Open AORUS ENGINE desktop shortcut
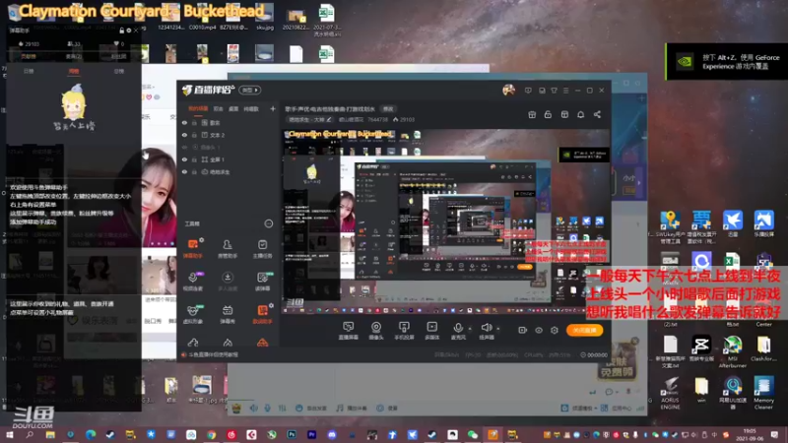Image resolution: width=788 pixels, height=443 pixels. [x=670, y=393]
